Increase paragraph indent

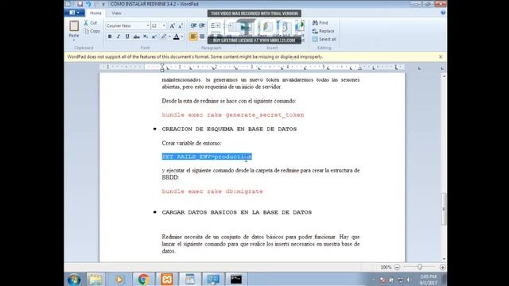pyautogui.click(x=202, y=25)
